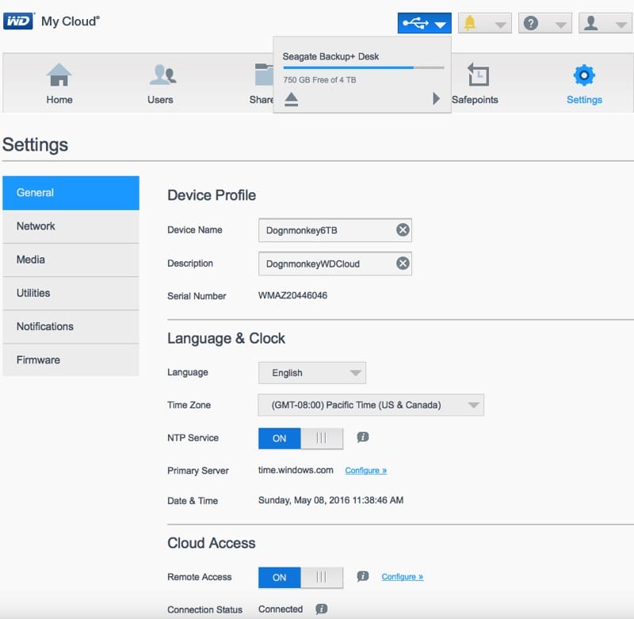Open the Time Zone dropdown
Image resolution: width=634 pixels, height=619 pixels.
pos(371,405)
